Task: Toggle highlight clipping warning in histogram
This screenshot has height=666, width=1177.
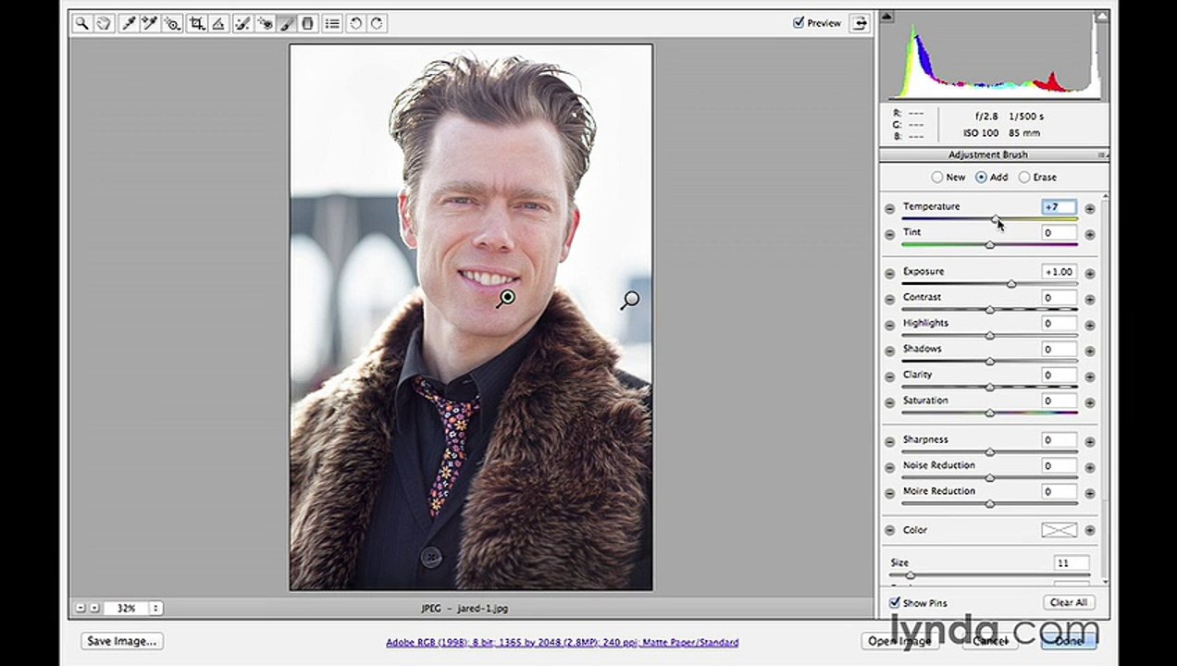Action: [x=1101, y=16]
